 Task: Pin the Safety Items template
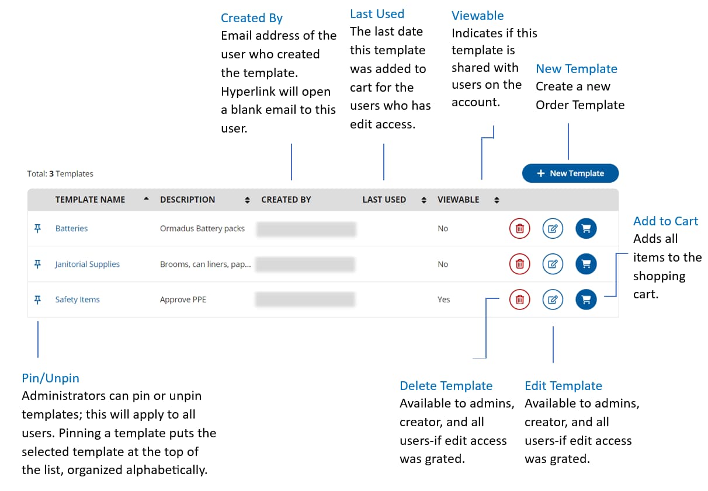[37, 300]
